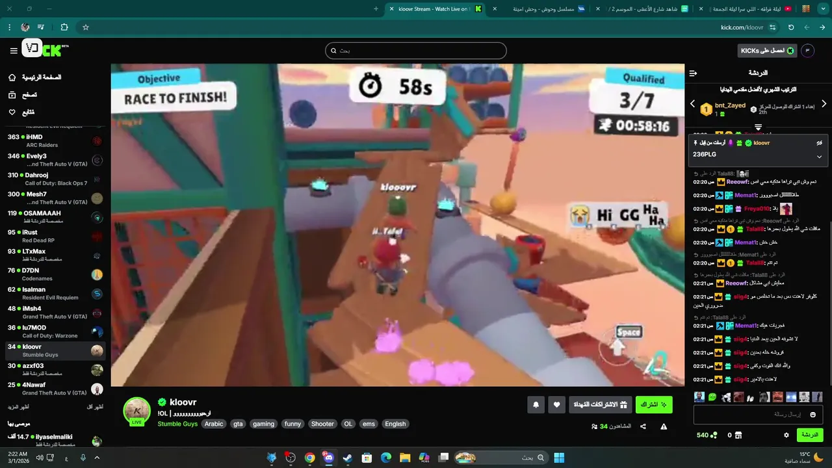
Task: Open the emoji picker in chat input
Action: pyautogui.click(x=812, y=415)
